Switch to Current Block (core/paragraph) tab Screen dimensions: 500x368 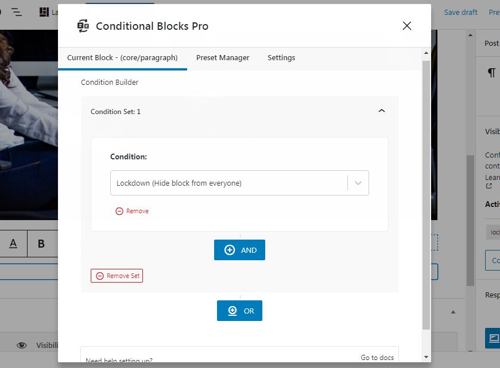pos(122,58)
